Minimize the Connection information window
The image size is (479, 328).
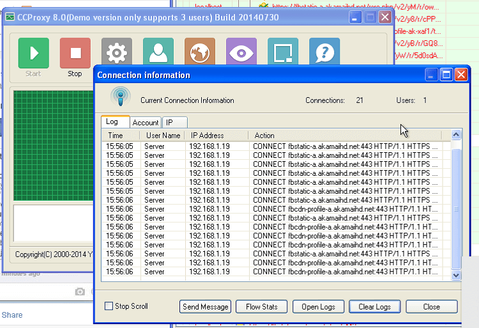click(x=430, y=75)
